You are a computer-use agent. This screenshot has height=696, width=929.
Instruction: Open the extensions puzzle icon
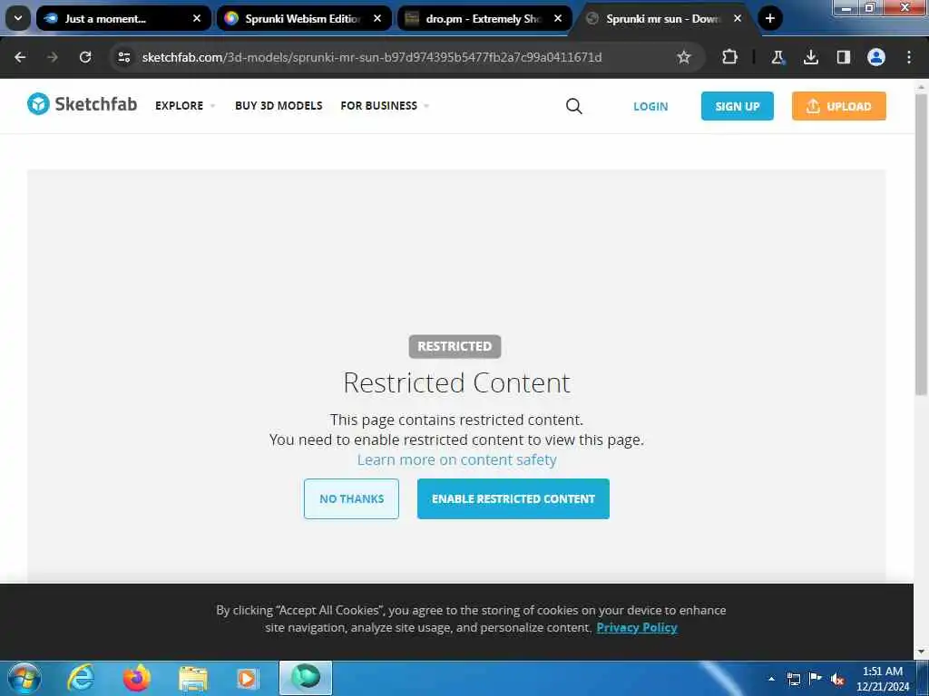[730, 57]
